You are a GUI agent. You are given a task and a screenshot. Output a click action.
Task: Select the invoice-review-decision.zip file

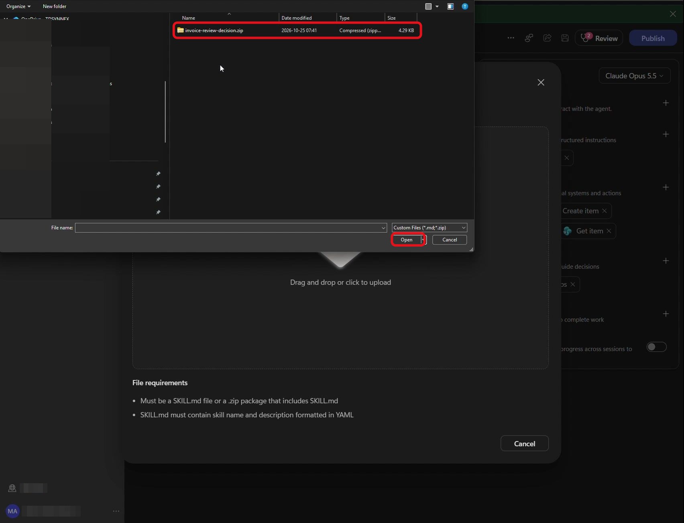[x=297, y=31]
